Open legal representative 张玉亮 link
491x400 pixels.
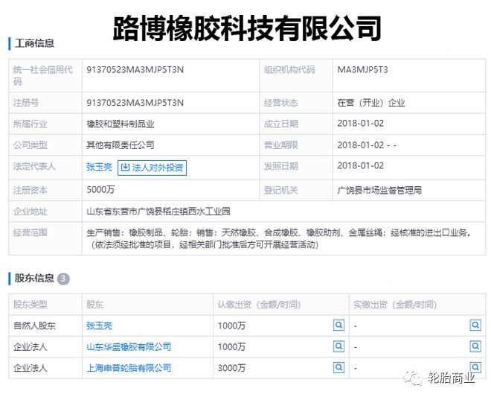point(99,167)
